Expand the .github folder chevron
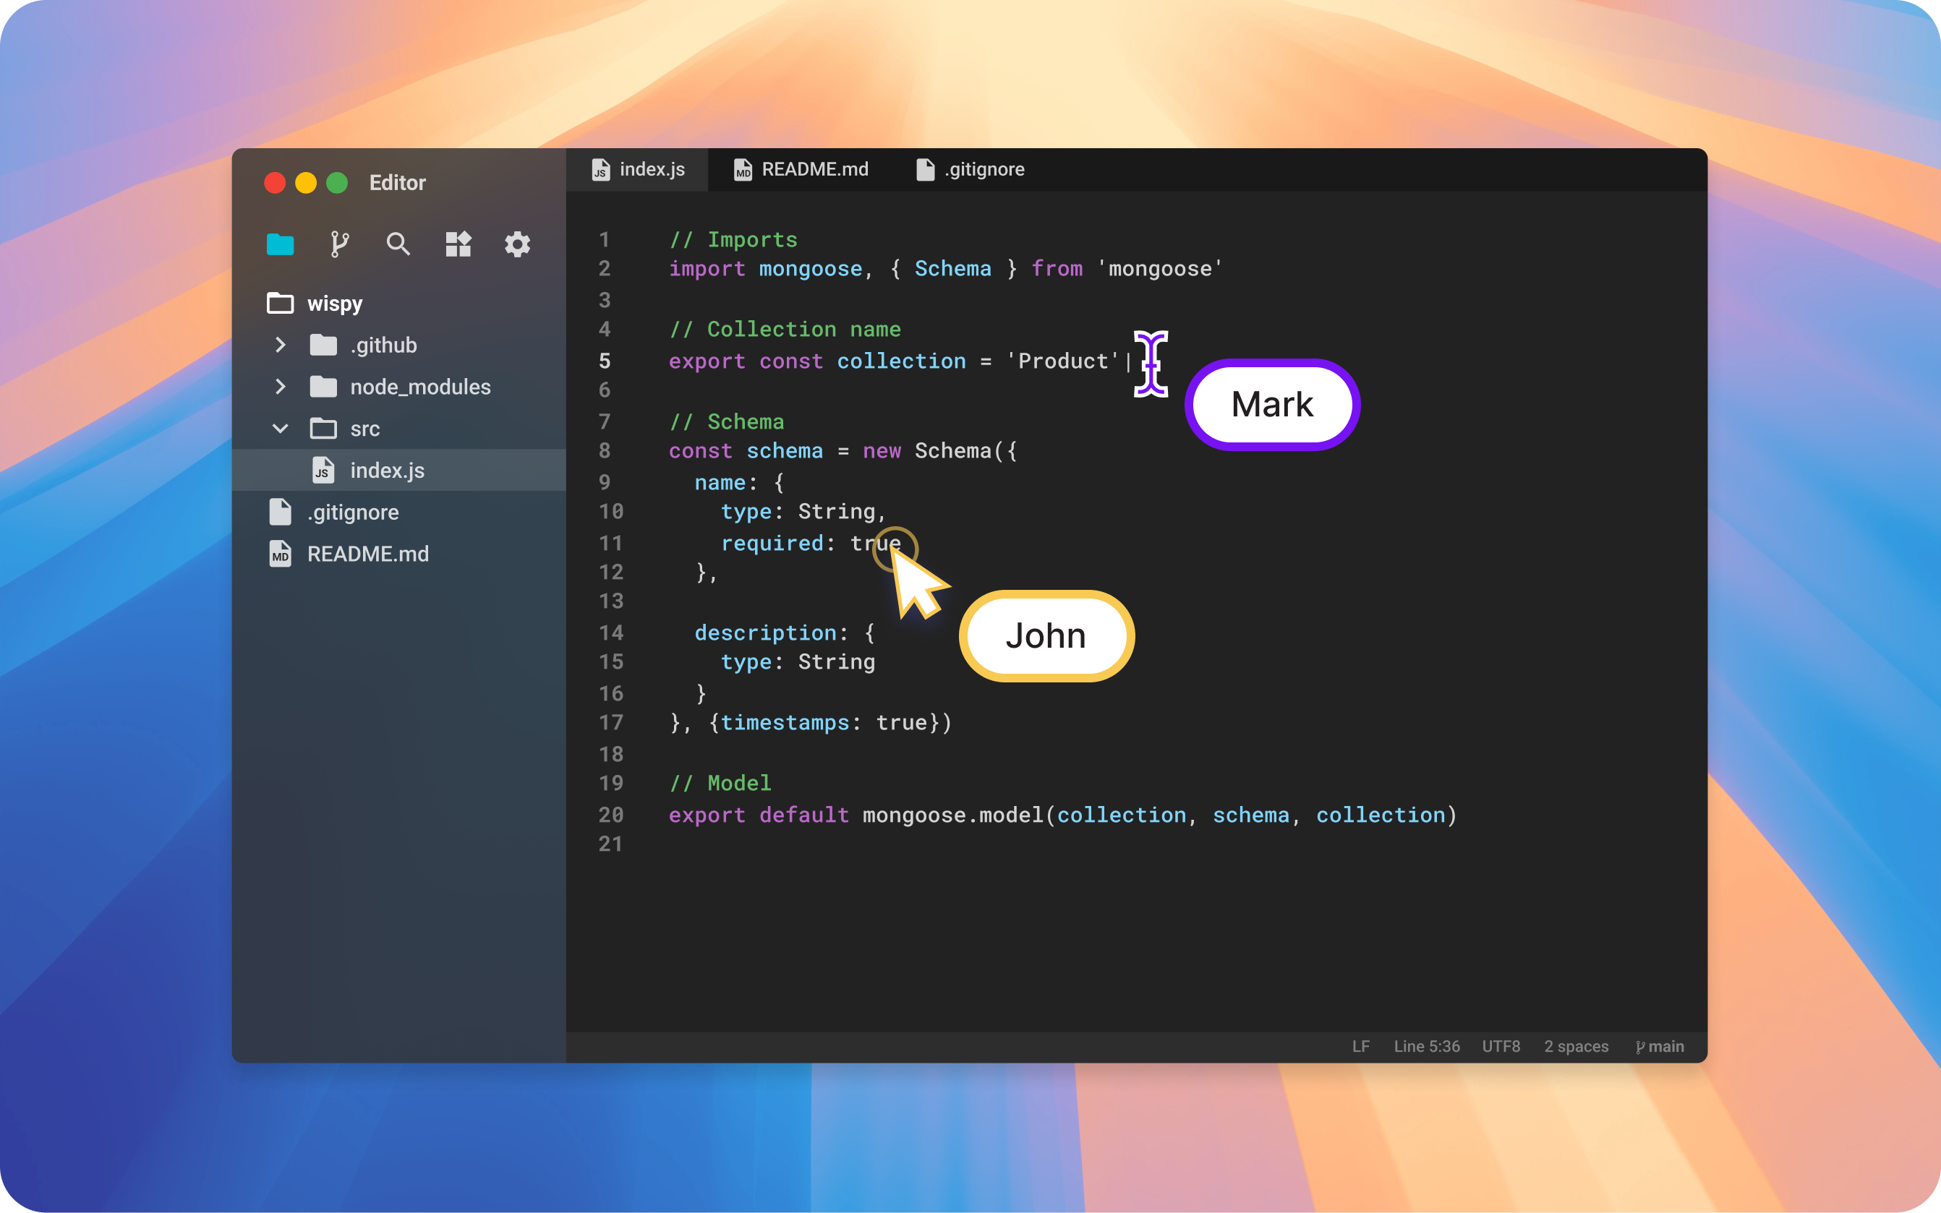This screenshot has width=1941, height=1213. click(x=280, y=345)
